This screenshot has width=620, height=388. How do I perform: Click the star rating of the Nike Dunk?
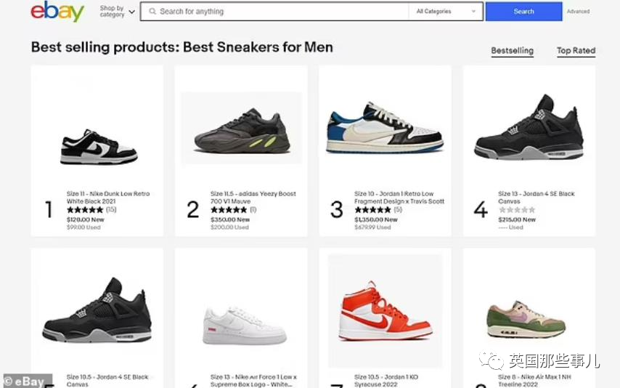point(85,210)
